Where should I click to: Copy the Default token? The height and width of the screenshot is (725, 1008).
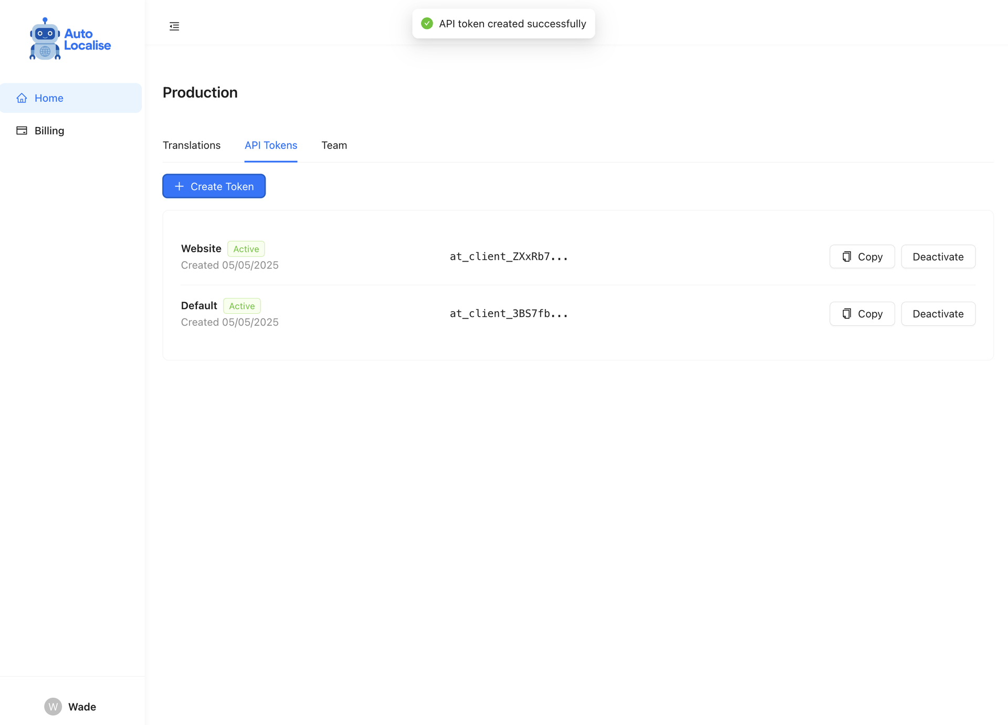[x=862, y=314]
